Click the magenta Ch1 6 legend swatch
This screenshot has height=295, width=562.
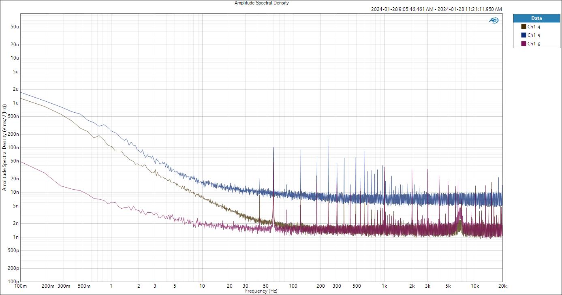(x=524, y=44)
